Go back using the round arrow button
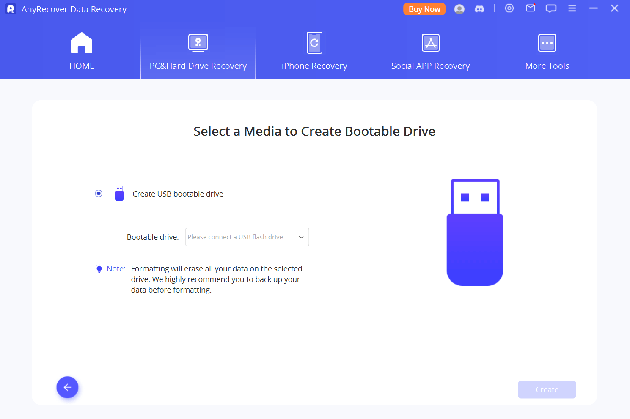The width and height of the screenshot is (630, 419). coord(68,387)
